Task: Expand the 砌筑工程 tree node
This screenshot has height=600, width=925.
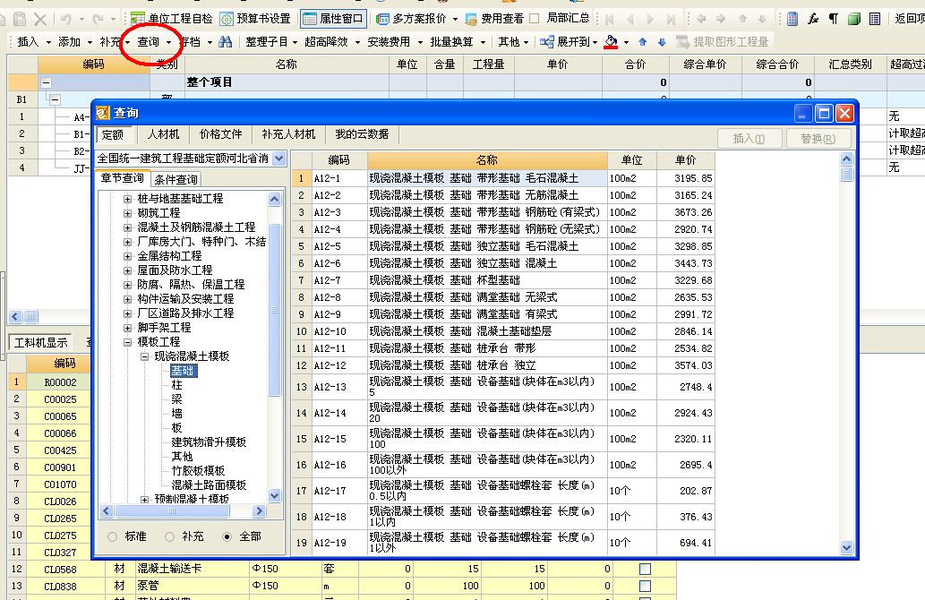Action: pyautogui.click(x=127, y=213)
